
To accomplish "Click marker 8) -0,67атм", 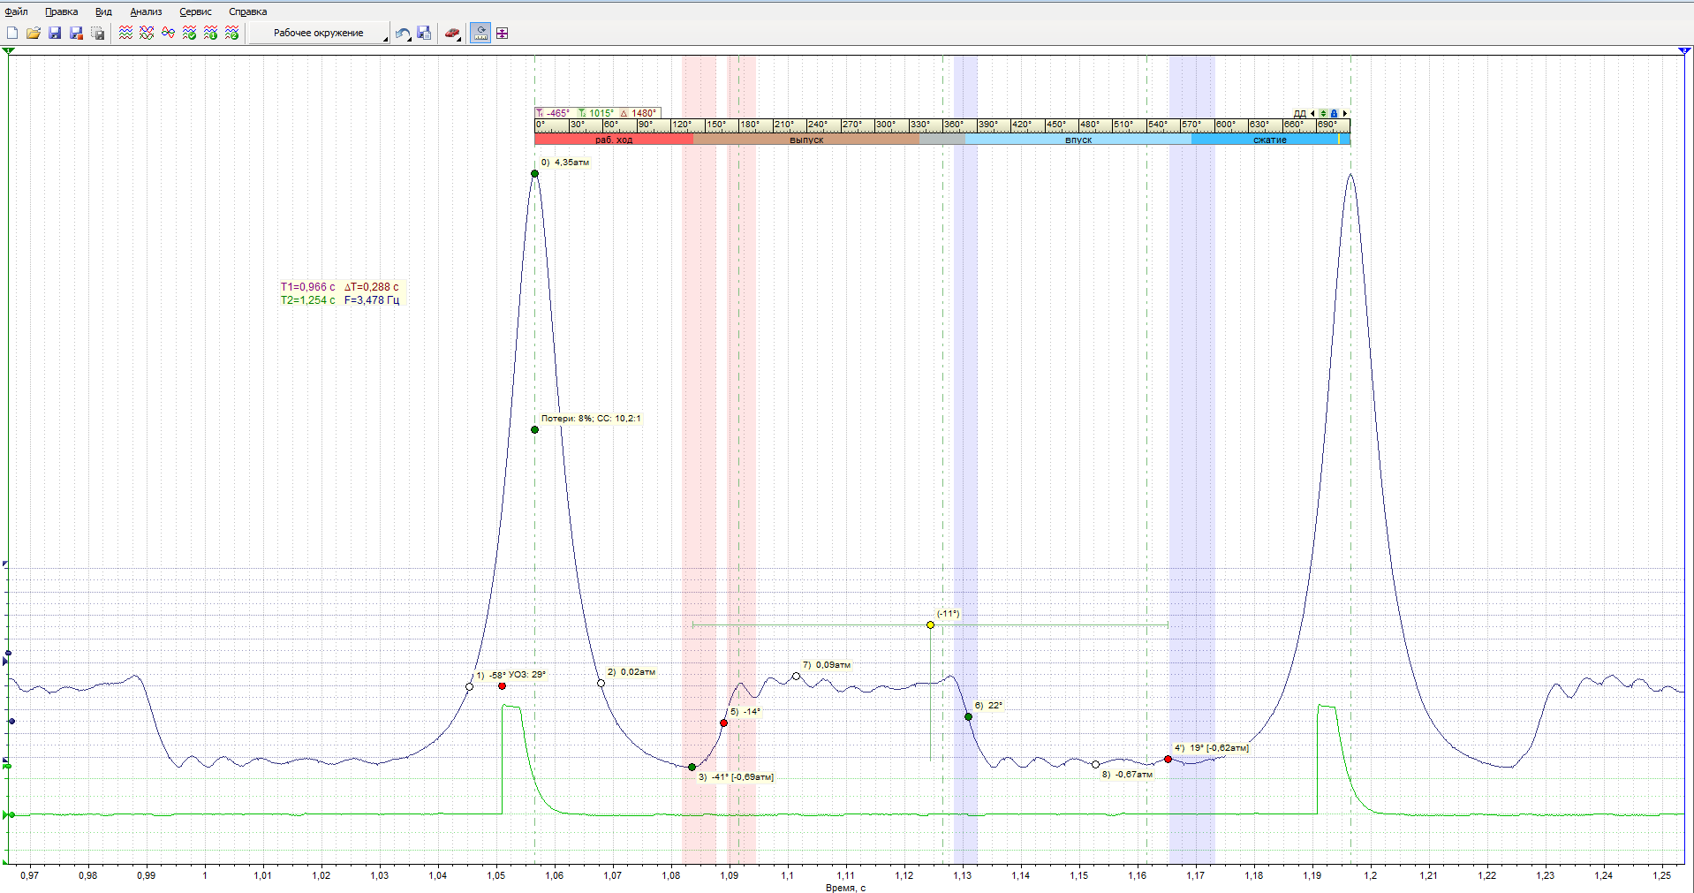I will coord(1095,764).
